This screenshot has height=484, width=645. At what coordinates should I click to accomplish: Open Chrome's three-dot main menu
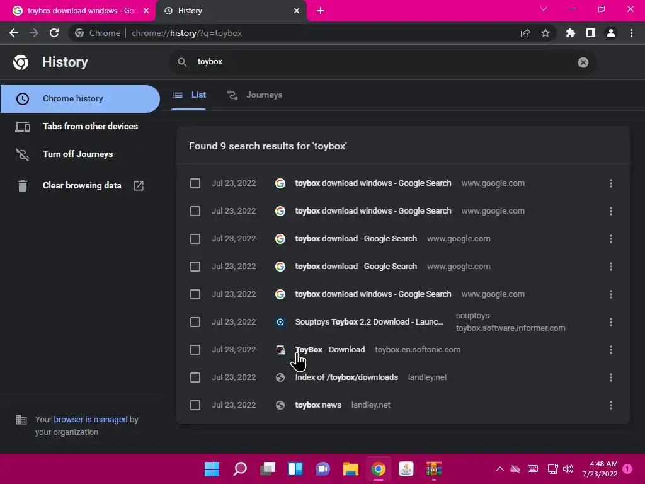pyautogui.click(x=631, y=33)
